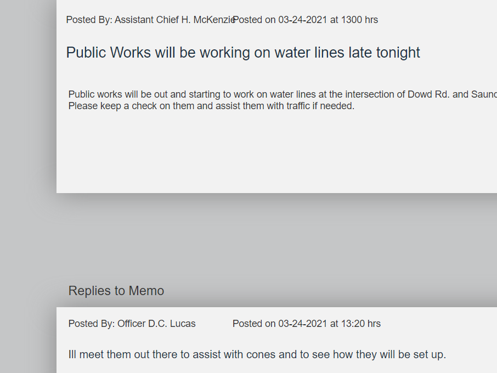The image size is (497, 373).
Task: Click the reply's 03-24-2021 posting date
Action: coord(303,324)
